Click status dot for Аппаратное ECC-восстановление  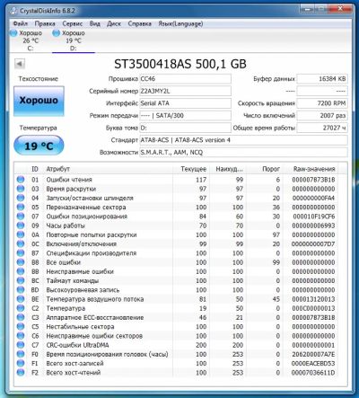[x=21, y=317]
